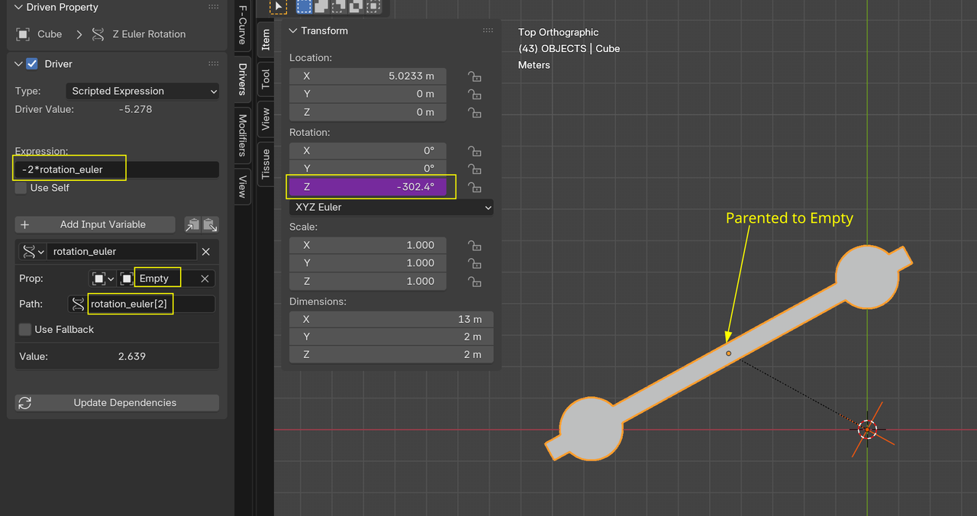Image resolution: width=977 pixels, height=516 pixels.
Task: Lock Rotation Y
Action: pos(475,169)
